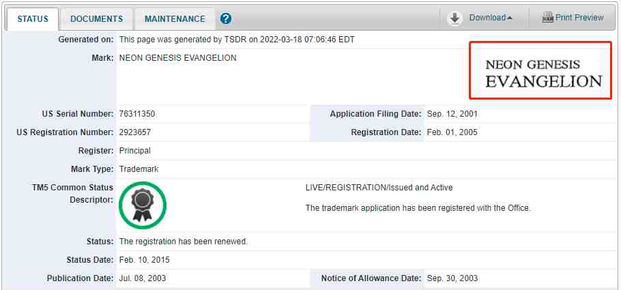Screen dimensions: 621x290
Task: Click the green registration ribbon badge icon
Action: pos(143,205)
